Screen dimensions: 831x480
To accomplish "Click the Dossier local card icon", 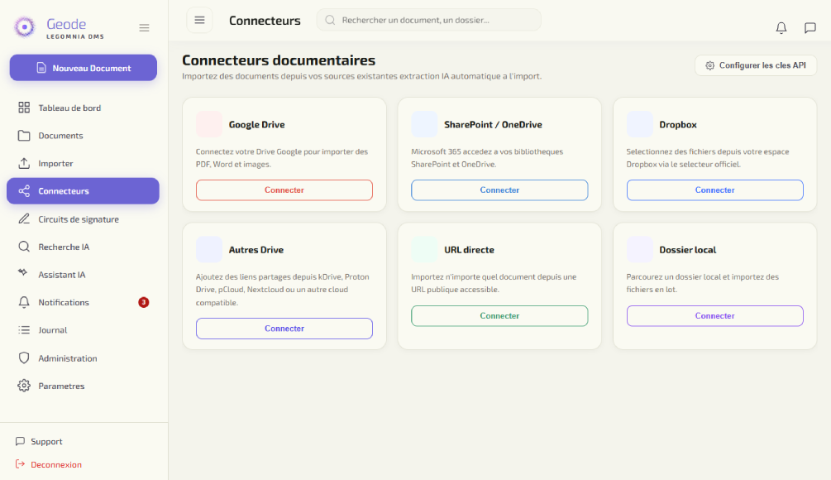I will click(640, 249).
